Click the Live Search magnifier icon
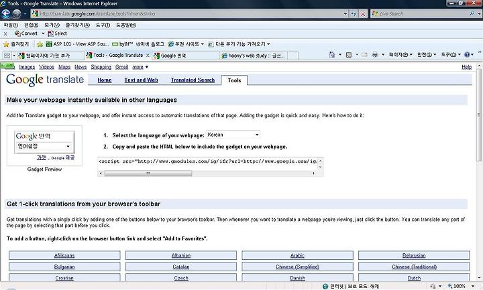 pyautogui.click(x=472, y=13)
